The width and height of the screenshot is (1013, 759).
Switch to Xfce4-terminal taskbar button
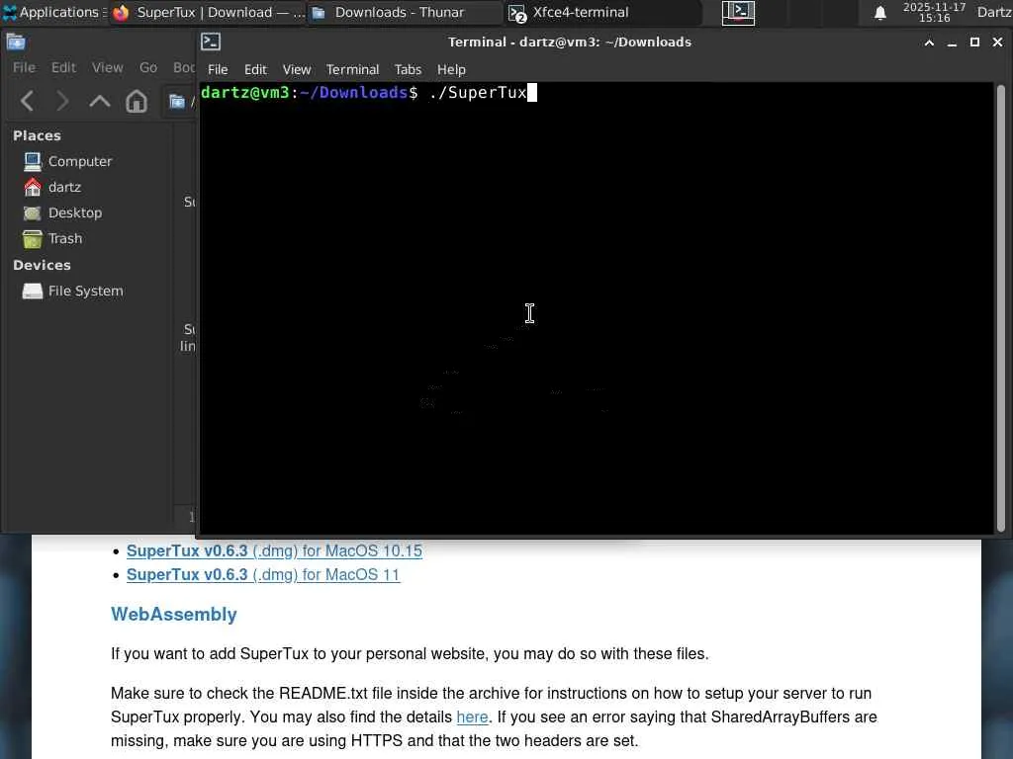click(603, 12)
